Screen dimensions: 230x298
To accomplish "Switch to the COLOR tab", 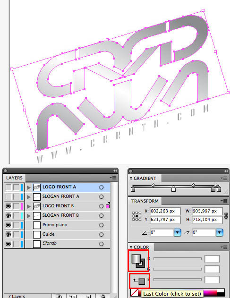I will pos(141,247).
